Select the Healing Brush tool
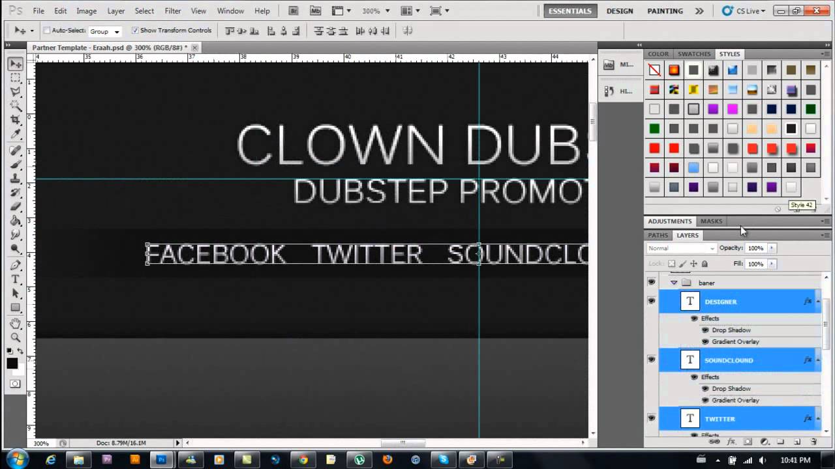The height and width of the screenshot is (469, 835). tap(16, 150)
